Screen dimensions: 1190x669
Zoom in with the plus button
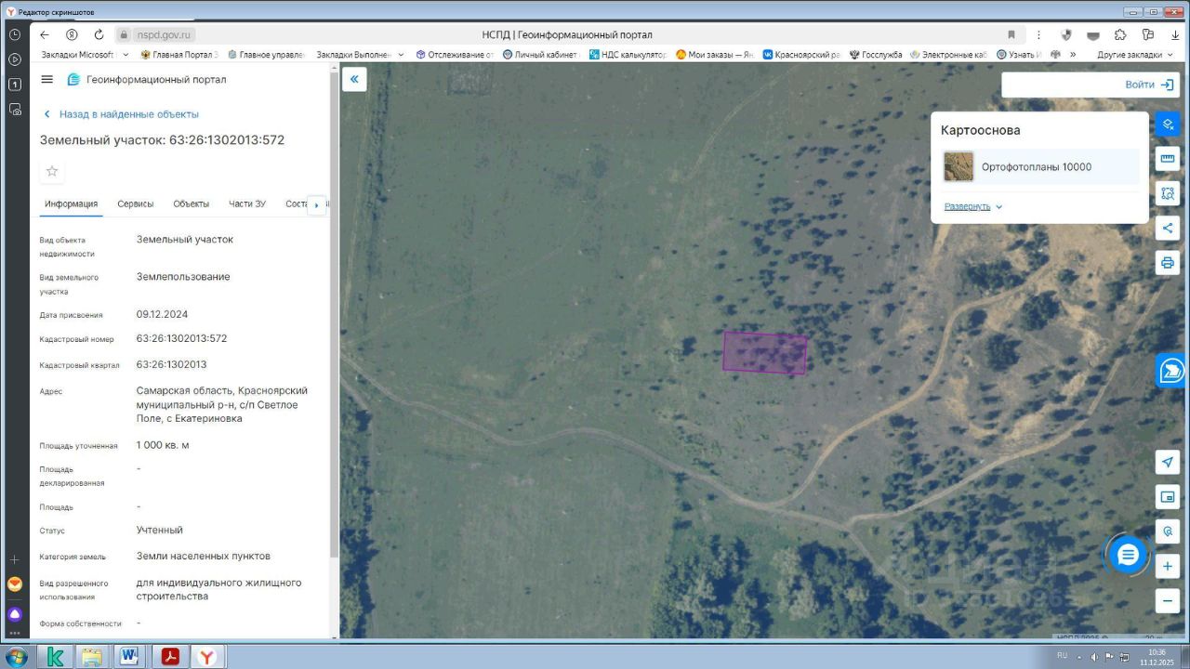[x=1168, y=566]
